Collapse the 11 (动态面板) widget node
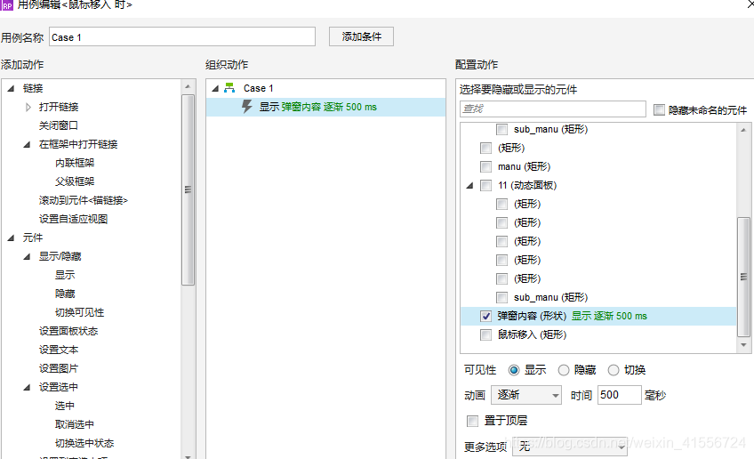Image resolution: width=754 pixels, height=459 pixels. coord(469,185)
